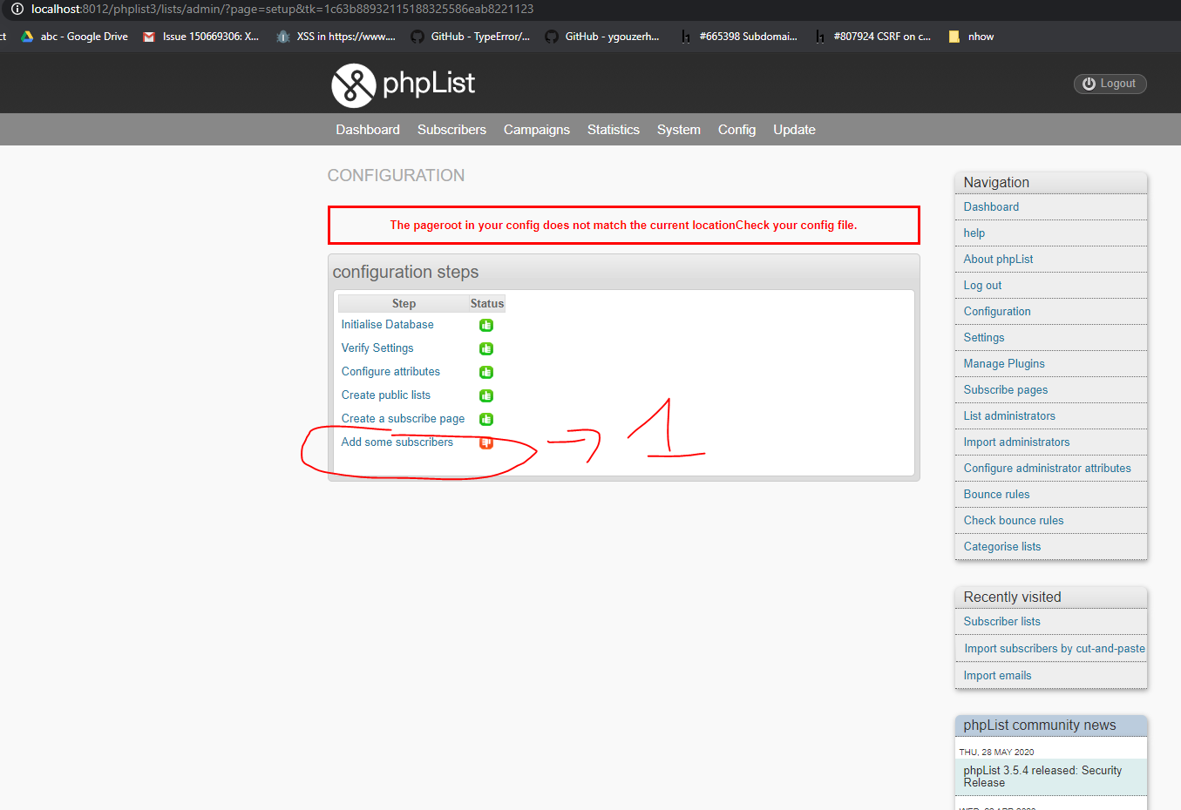Click the Logout button
Screen dimensions: 1181x810
(x=1110, y=84)
